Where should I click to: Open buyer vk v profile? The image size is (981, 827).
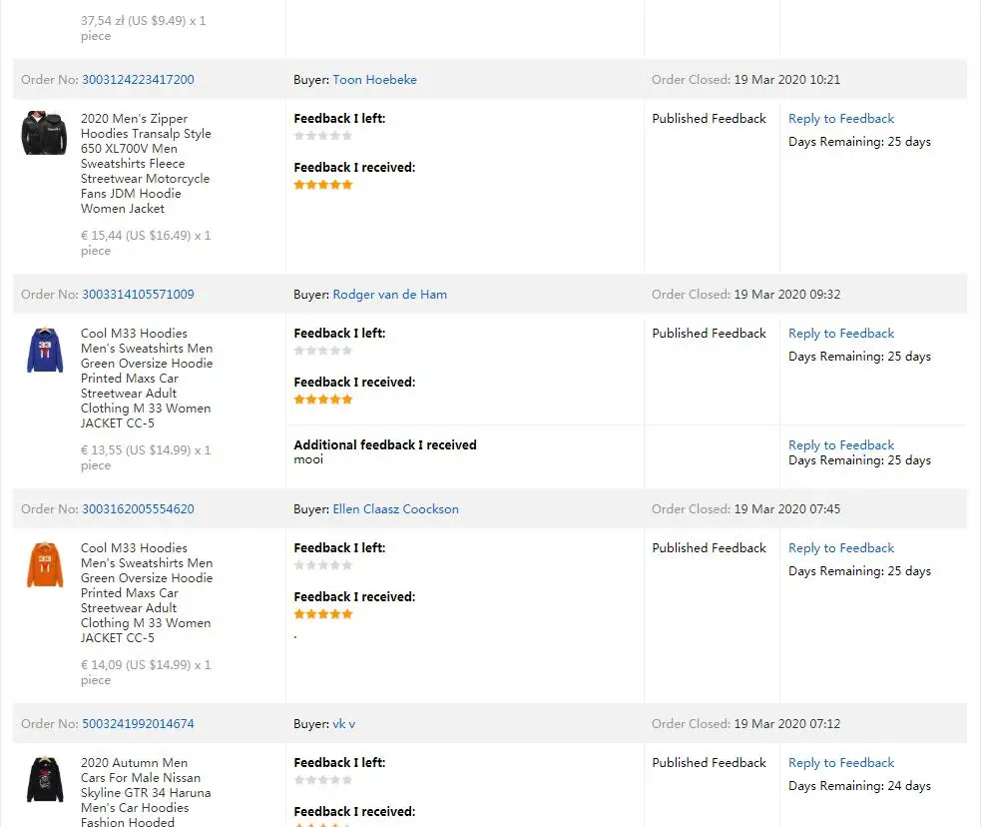[343, 724]
